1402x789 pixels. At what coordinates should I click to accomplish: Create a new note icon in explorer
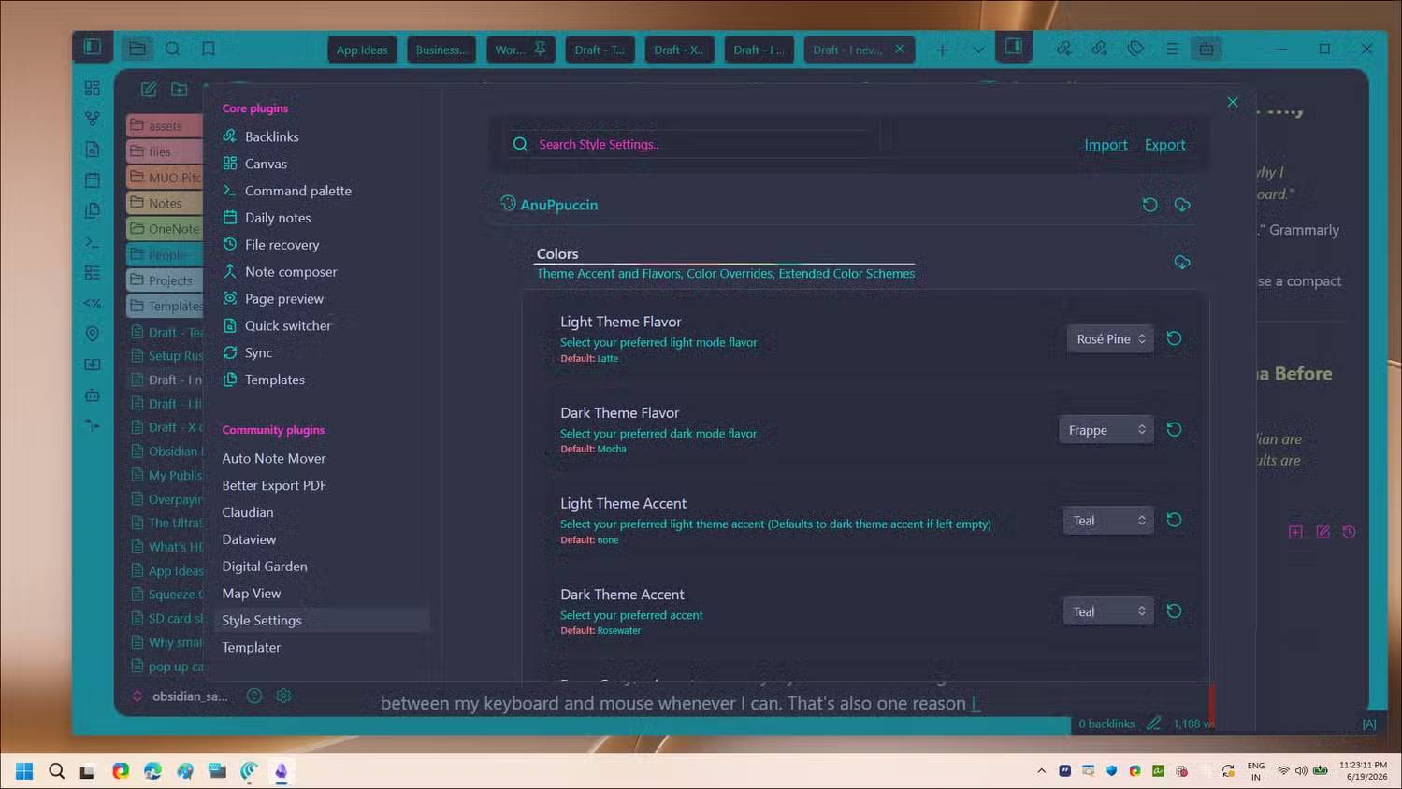click(x=149, y=89)
